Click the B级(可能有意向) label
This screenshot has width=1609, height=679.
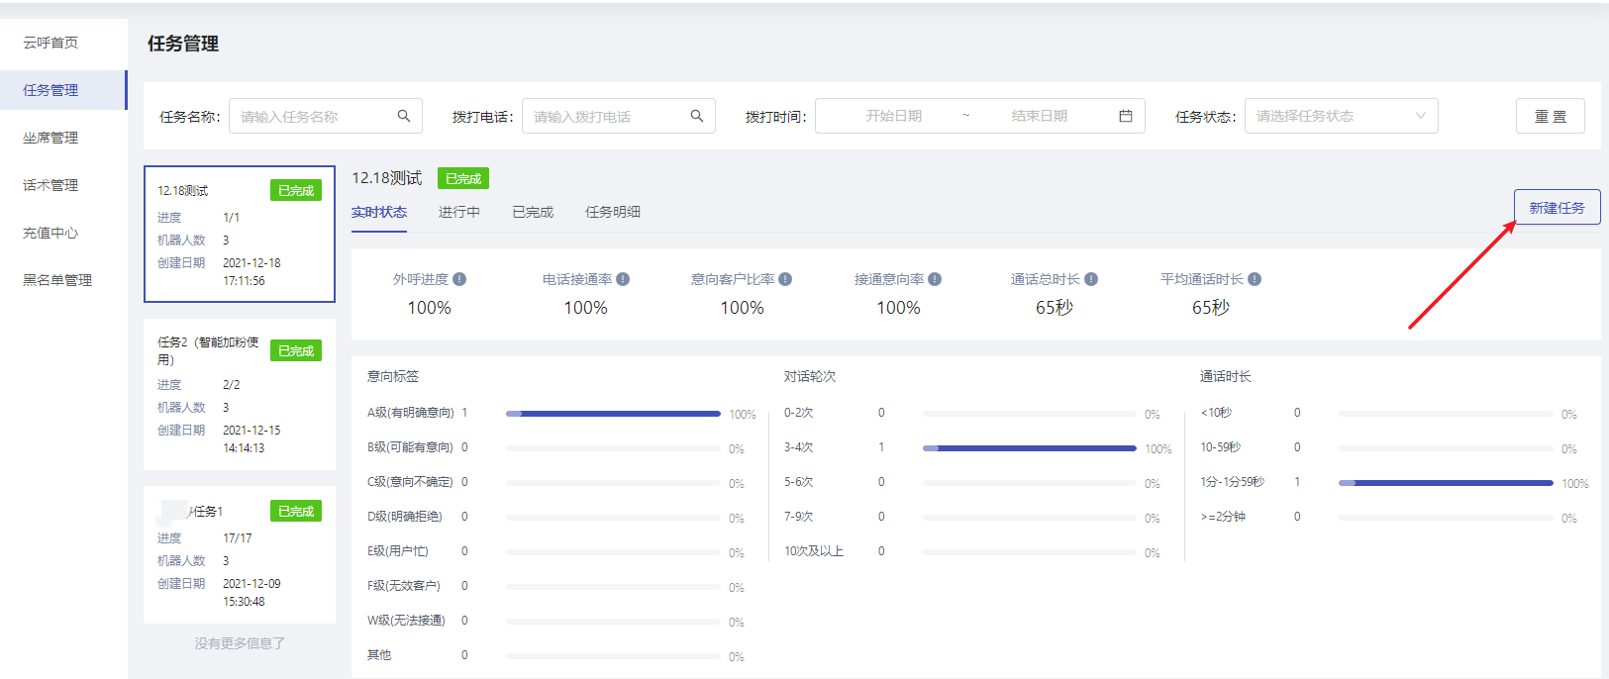pos(410,447)
